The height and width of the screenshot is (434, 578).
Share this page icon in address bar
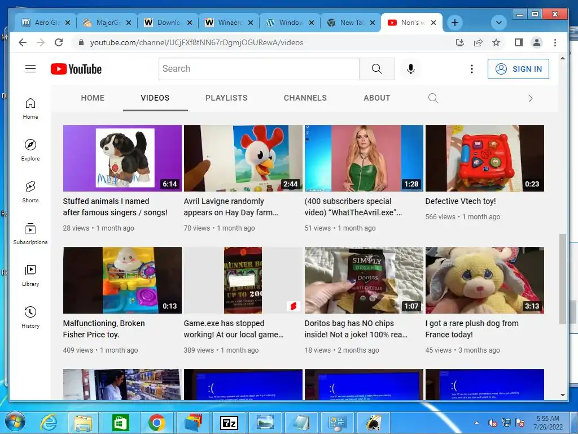(x=478, y=42)
